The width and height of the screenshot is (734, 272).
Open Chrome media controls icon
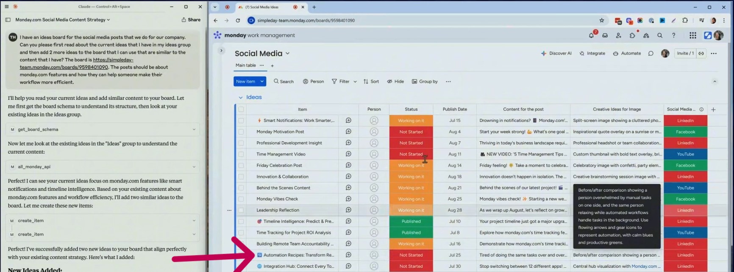click(701, 20)
